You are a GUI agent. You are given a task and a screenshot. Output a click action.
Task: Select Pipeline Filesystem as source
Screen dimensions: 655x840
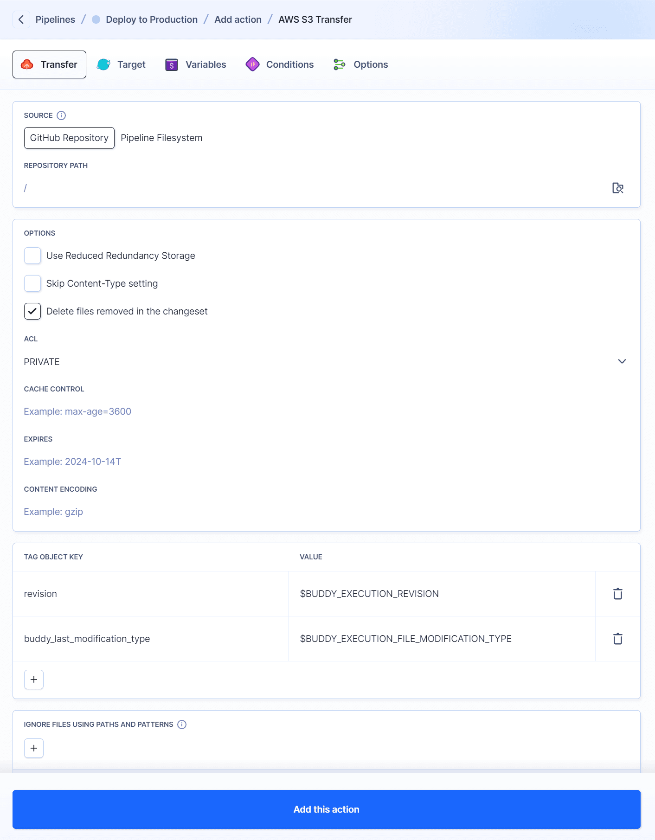161,138
